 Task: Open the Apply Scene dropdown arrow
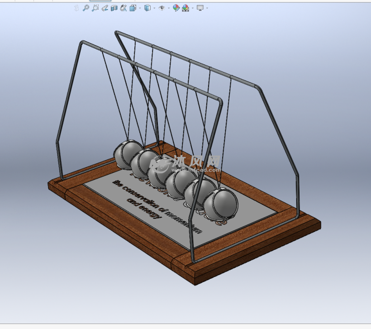click(192, 8)
